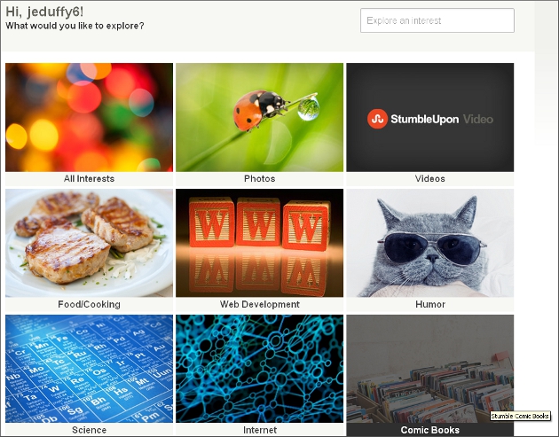
Task: Click the Videos caption link
Action: tap(430, 179)
